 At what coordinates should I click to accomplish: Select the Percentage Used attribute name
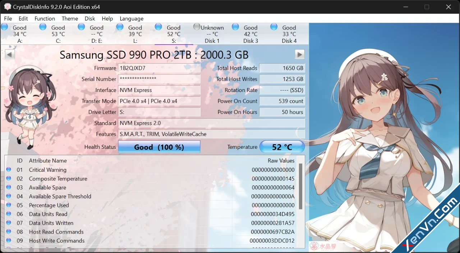[49, 205]
